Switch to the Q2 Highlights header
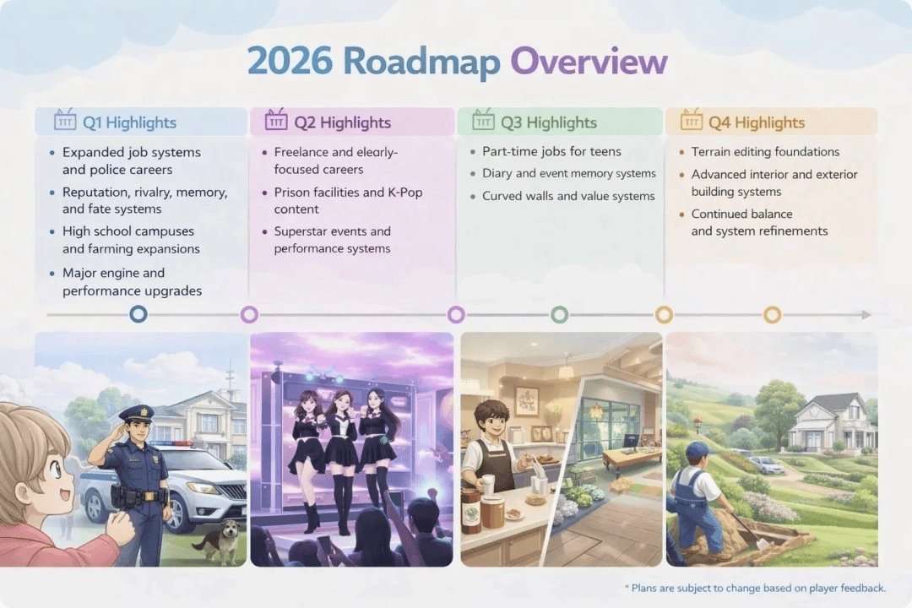Image resolution: width=912 pixels, height=608 pixels. click(x=342, y=122)
